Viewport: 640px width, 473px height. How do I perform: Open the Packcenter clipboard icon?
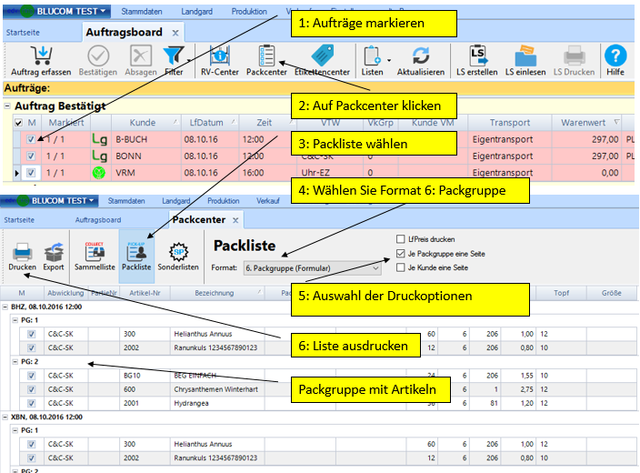pyautogui.click(x=265, y=55)
